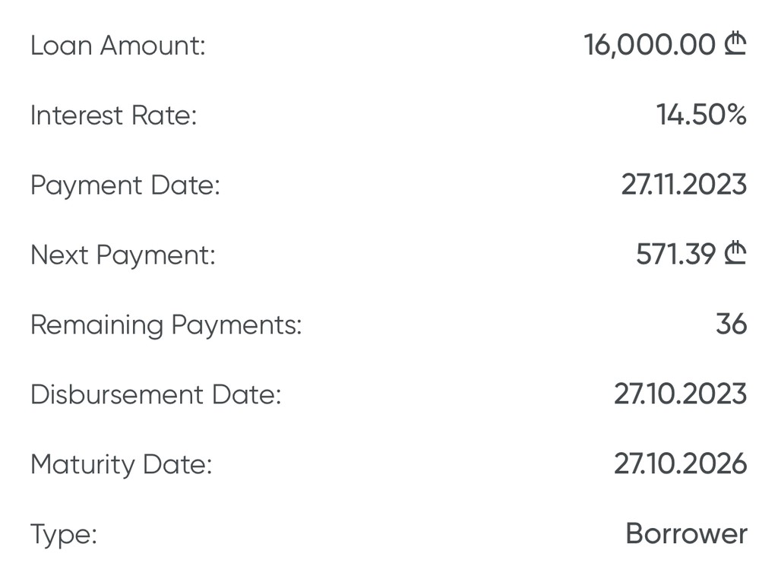Select the Payment Date label
The image size is (778, 563).
pos(125,185)
